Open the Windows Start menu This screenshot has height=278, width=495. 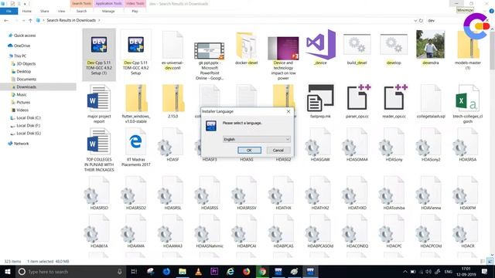coord(7,271)
